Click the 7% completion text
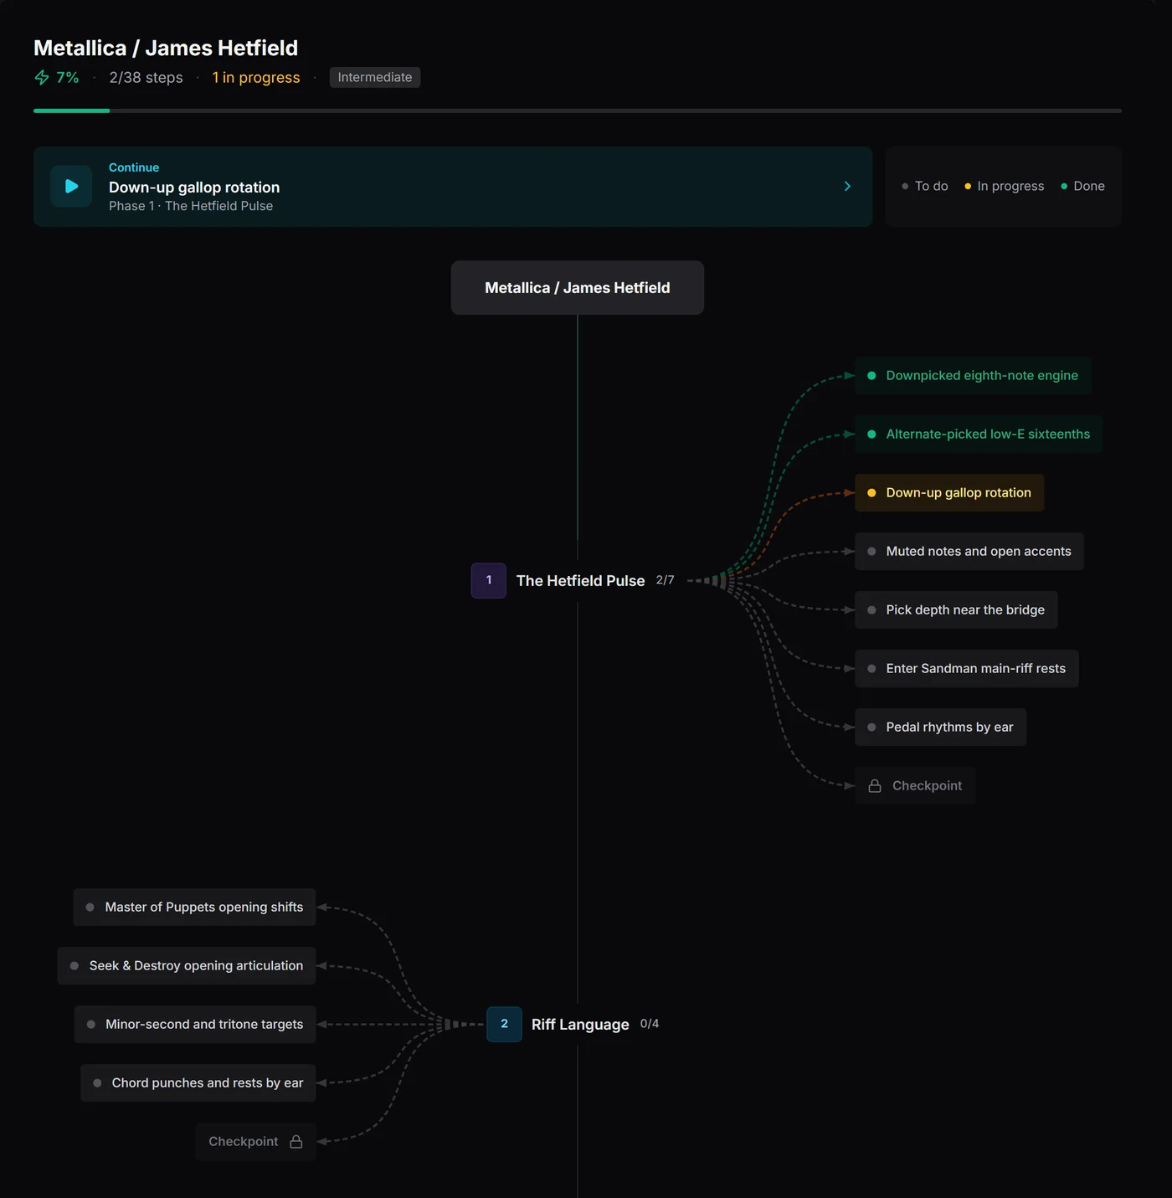The width and height of the screenshot is (1172, 1198). 67,77
